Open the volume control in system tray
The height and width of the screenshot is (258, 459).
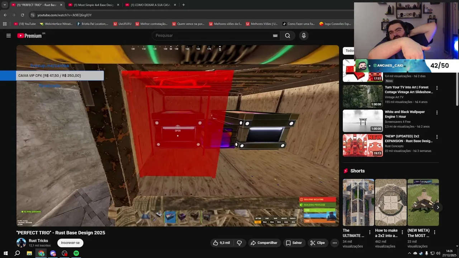(x=438, y=253)
